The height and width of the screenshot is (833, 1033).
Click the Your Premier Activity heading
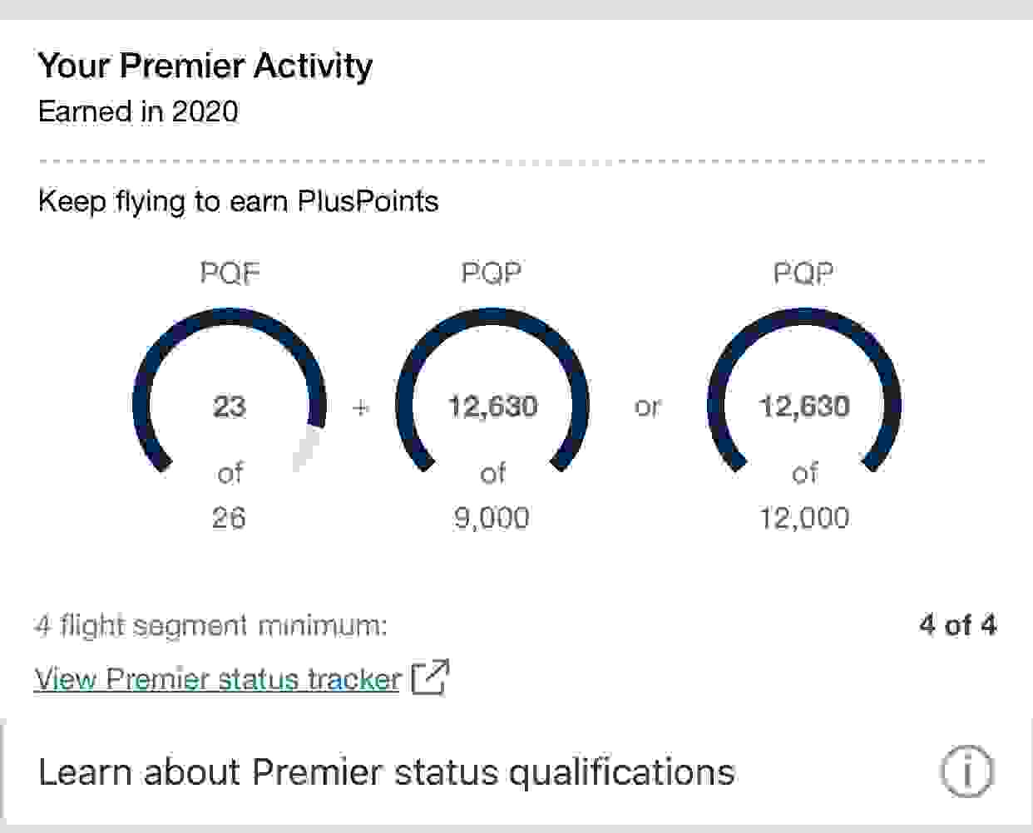(205, 66)
